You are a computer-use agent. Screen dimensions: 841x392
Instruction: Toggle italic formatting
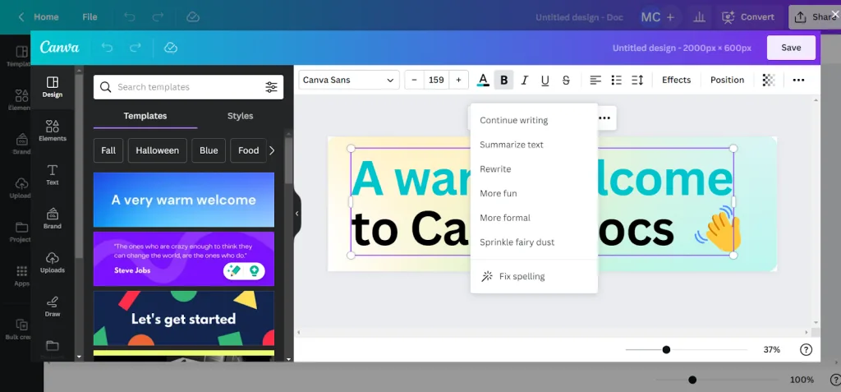pos(524,80)
